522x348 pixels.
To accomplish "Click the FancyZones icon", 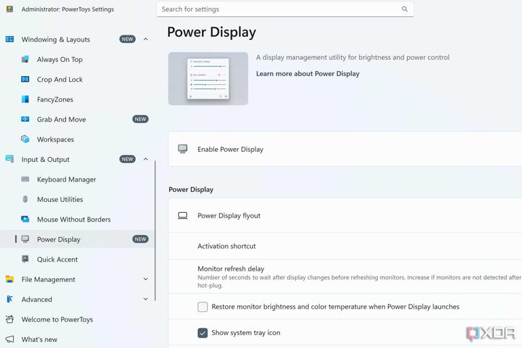I will [x=25, y=99].
